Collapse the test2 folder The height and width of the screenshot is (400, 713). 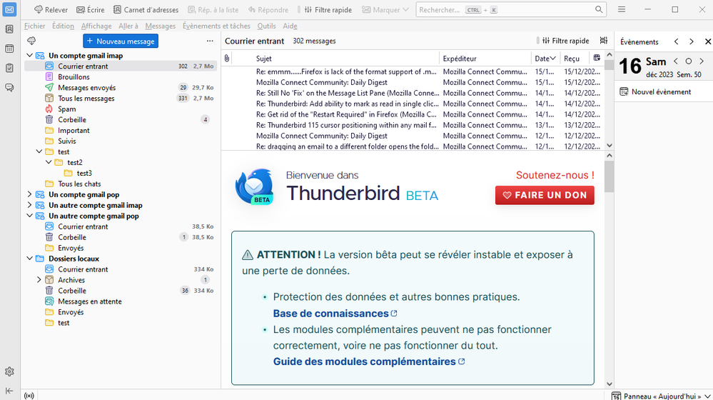click(x=49, y=162)
